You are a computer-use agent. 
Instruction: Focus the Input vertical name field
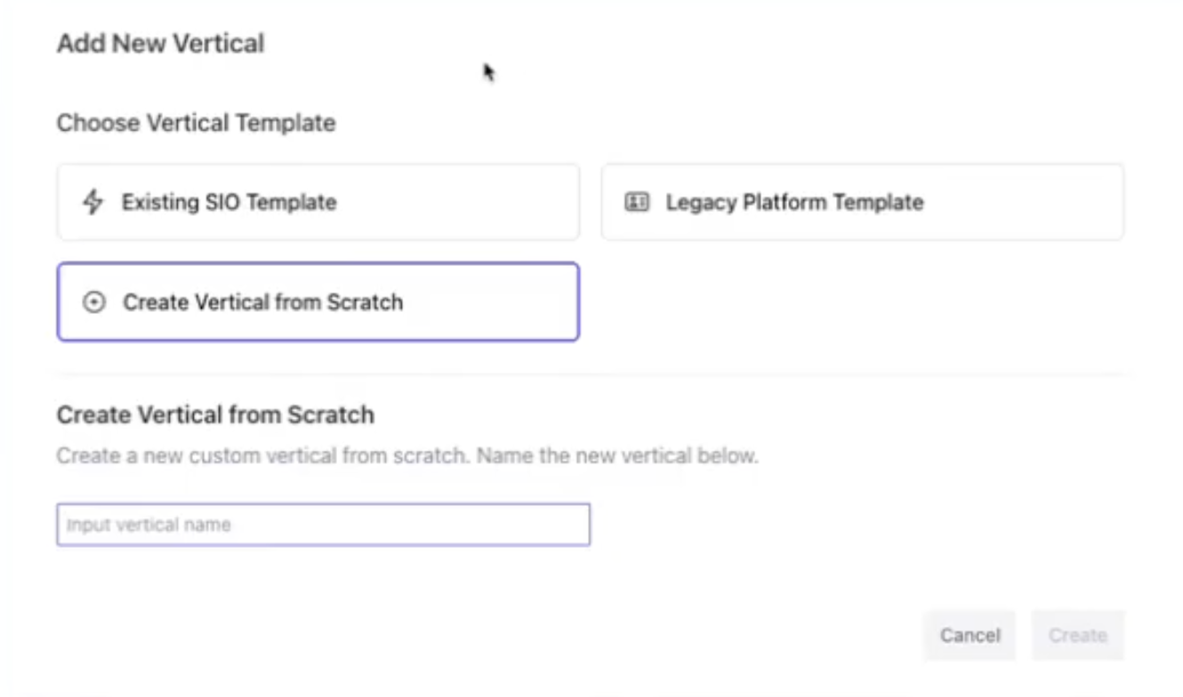coord(323,525)
